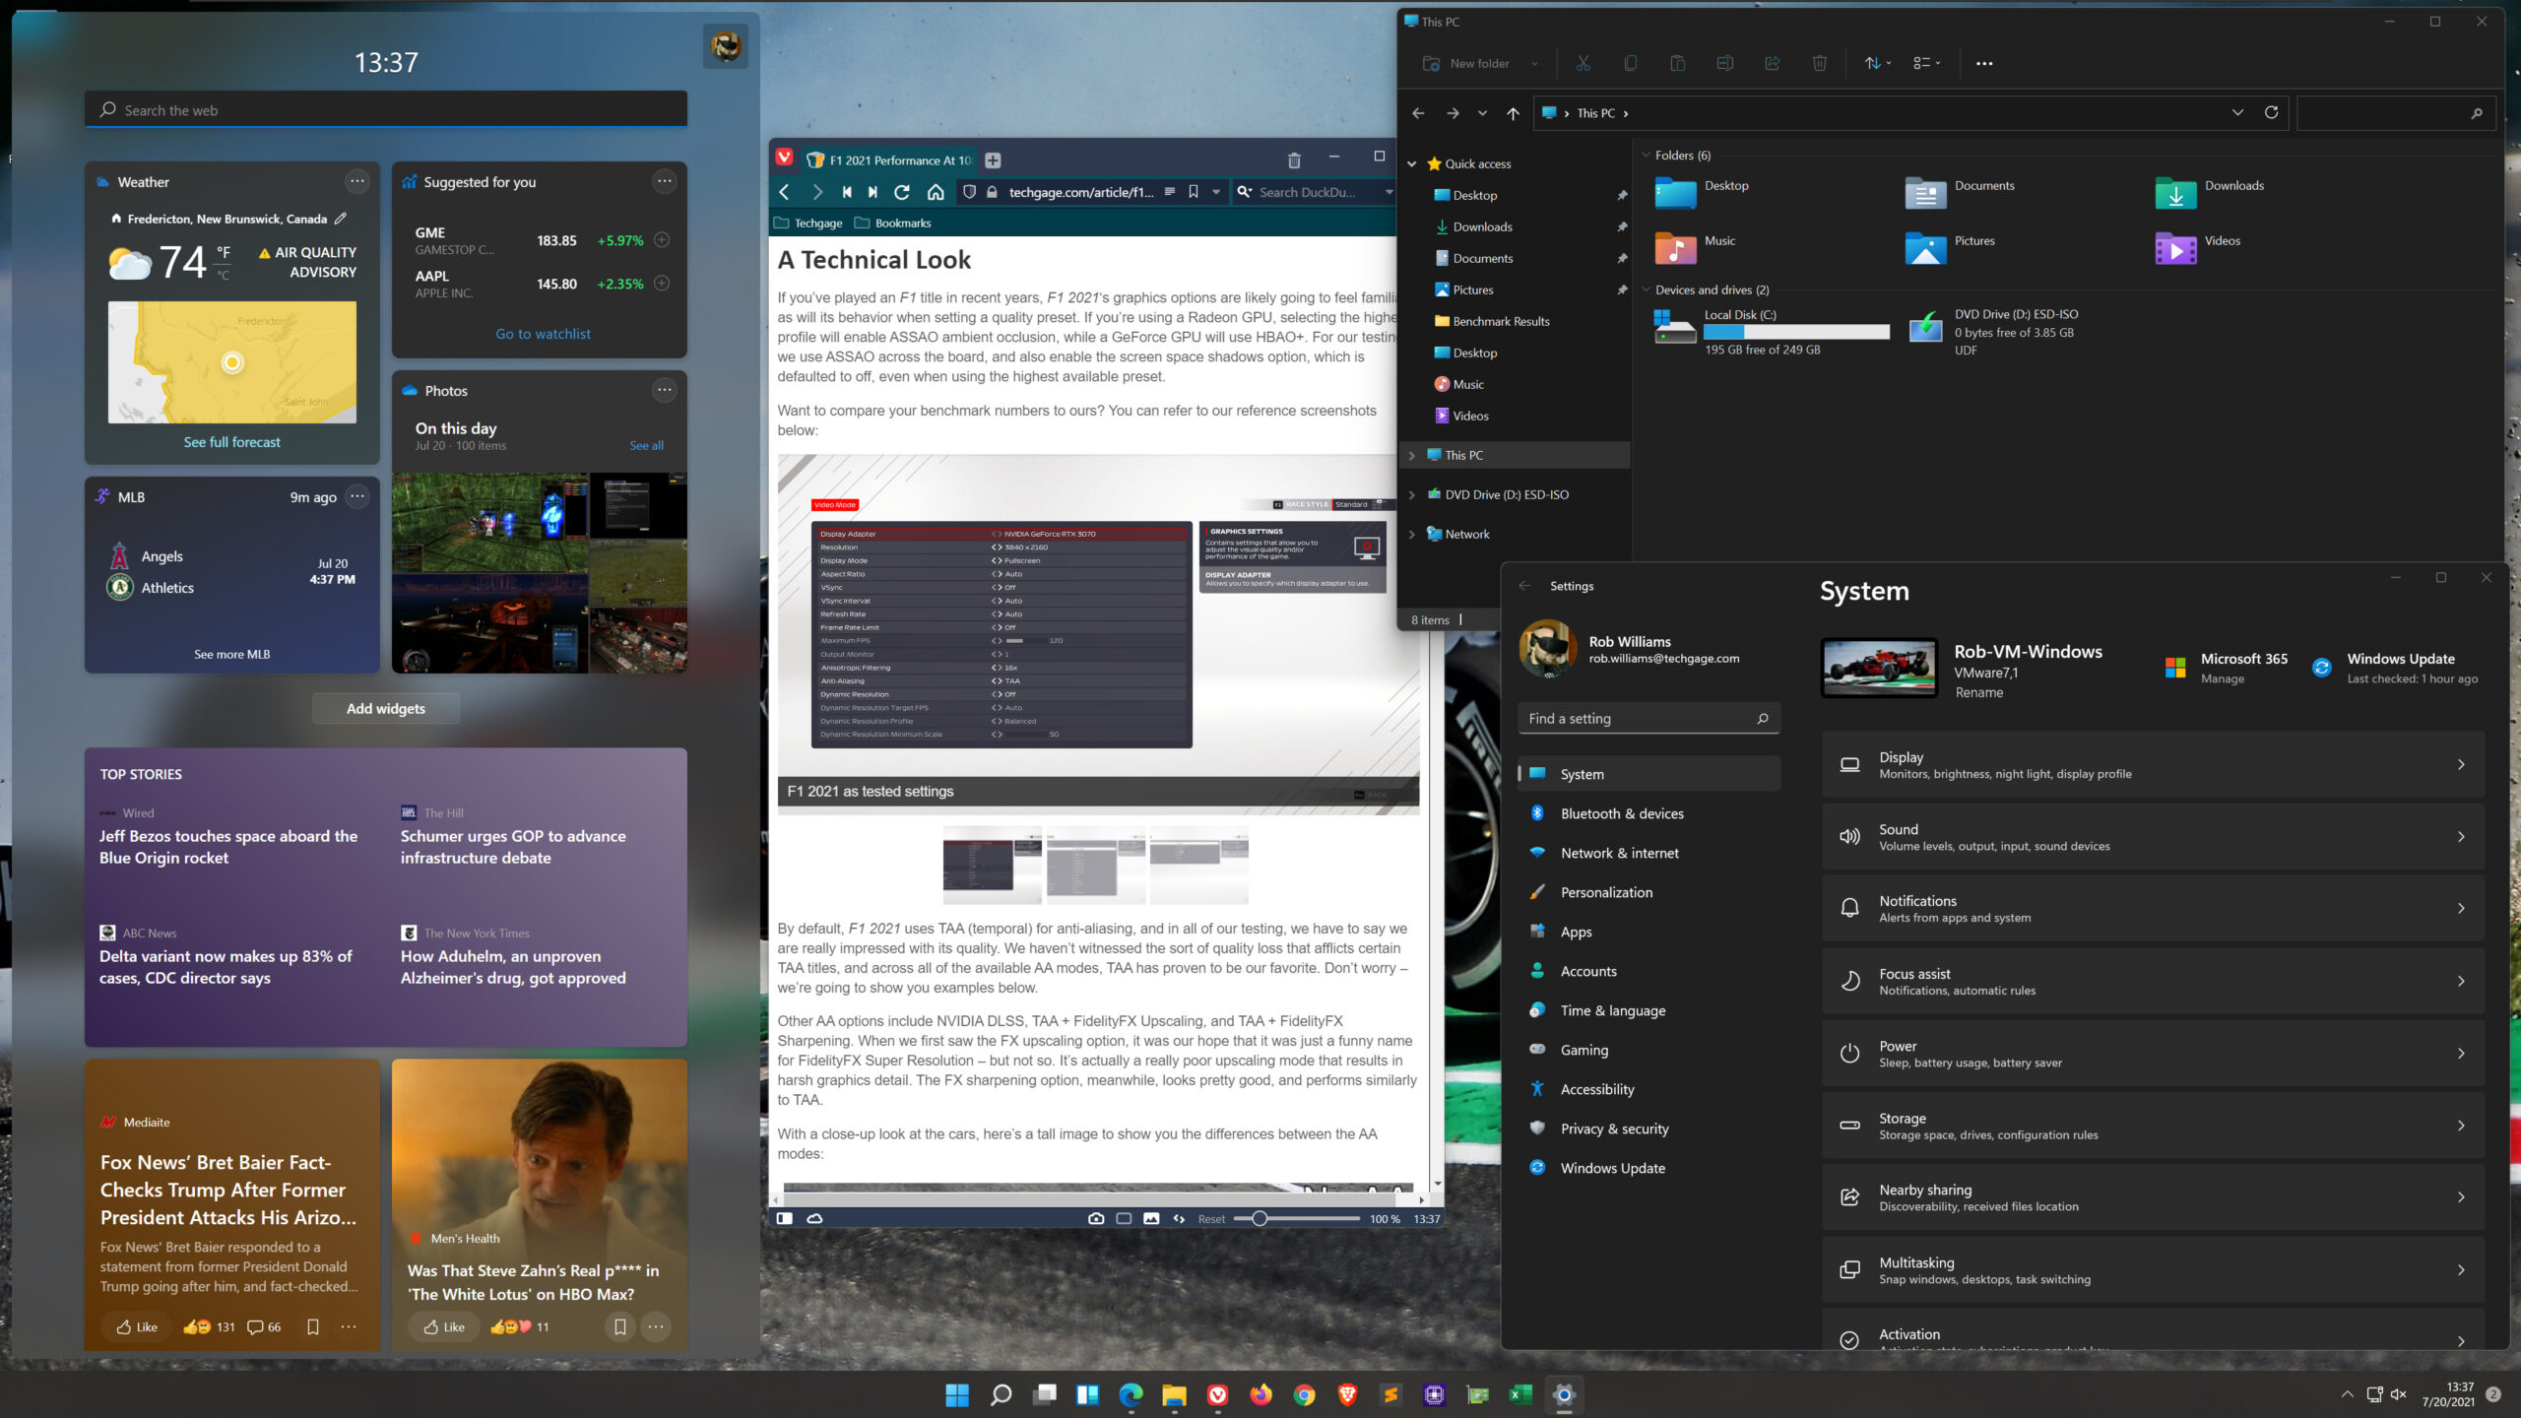Open Vivaldi closed tabs trash icon
The image size is (2521, 1418).
point(1294,161)
